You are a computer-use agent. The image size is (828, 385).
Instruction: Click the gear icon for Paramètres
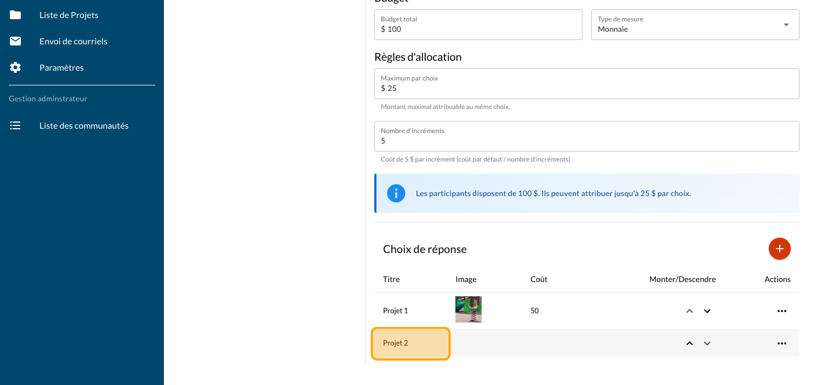click(15, 67)
